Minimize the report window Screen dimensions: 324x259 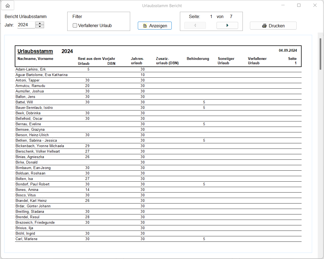[x=283, y=5]
